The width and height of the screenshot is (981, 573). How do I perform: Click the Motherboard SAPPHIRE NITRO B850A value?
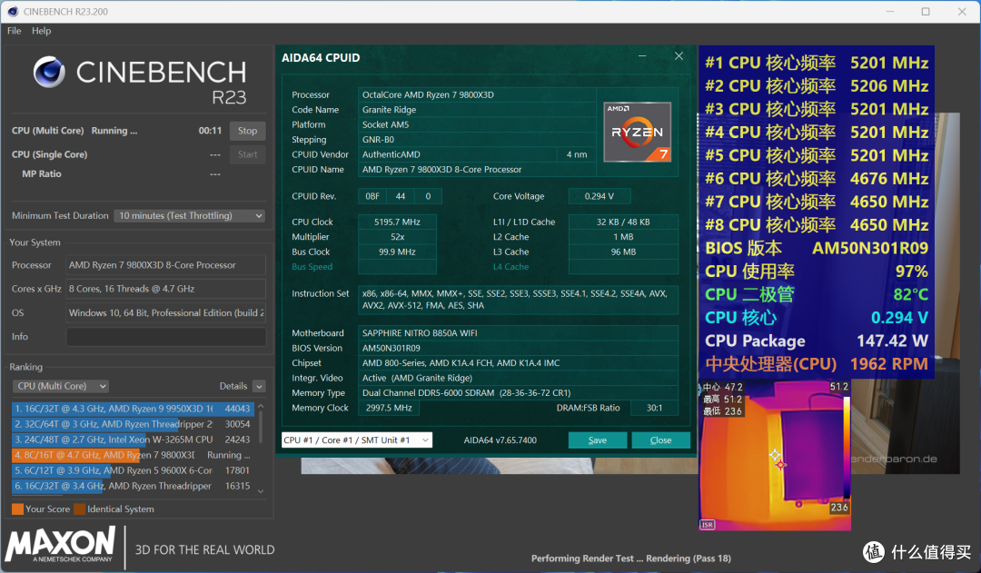[518, 332]
